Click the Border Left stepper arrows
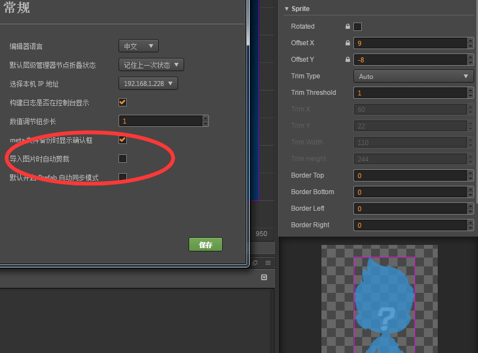 [x=470, y=208]
